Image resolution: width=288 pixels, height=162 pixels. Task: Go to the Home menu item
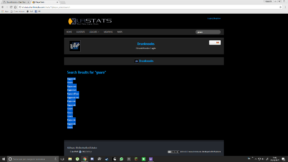[69, 32]
